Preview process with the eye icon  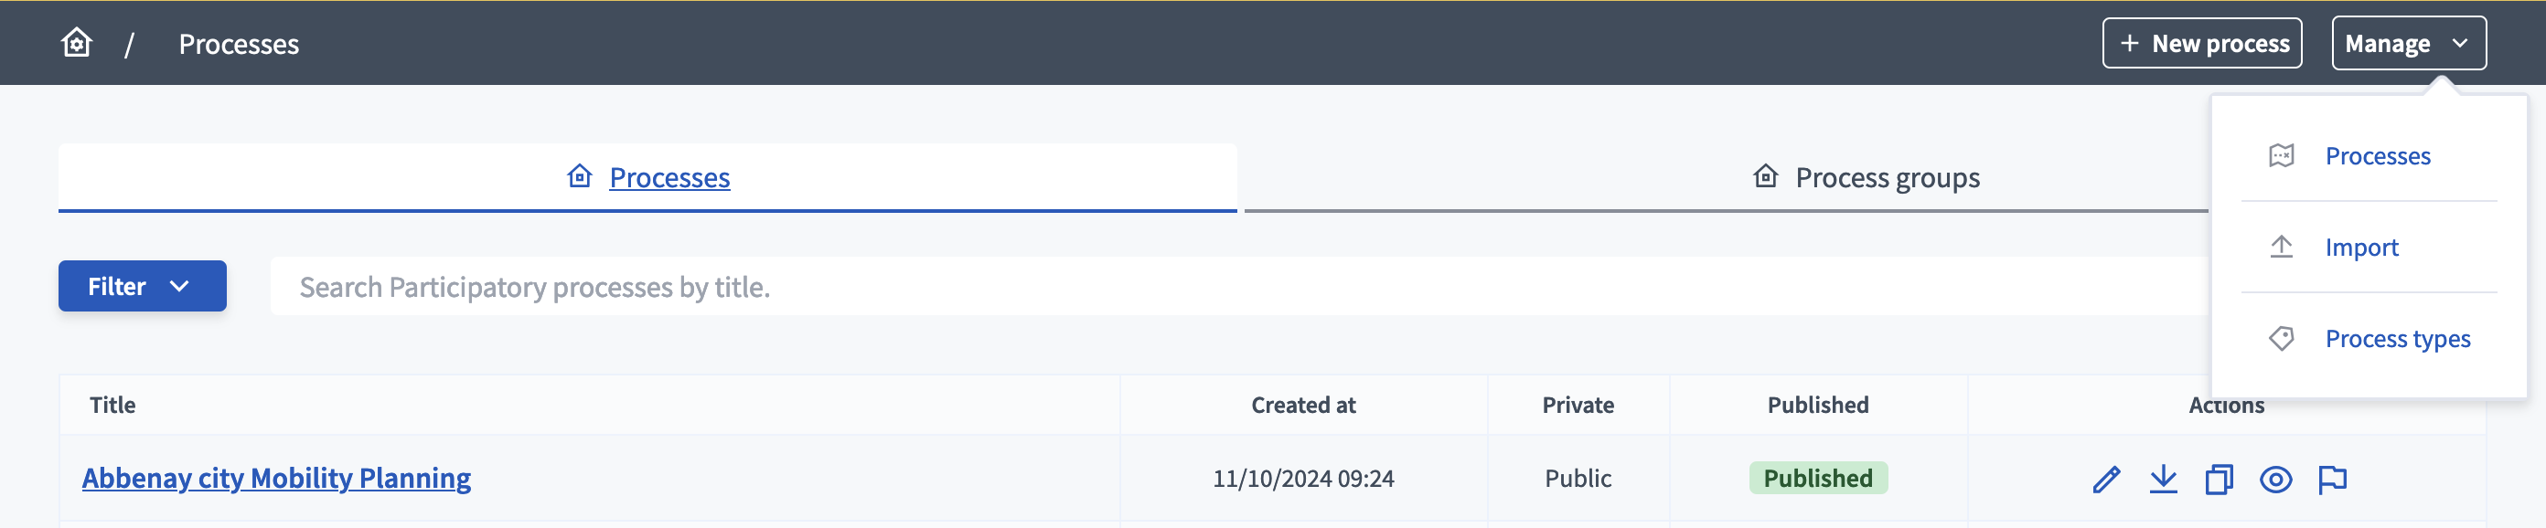tap(2275, 480)
